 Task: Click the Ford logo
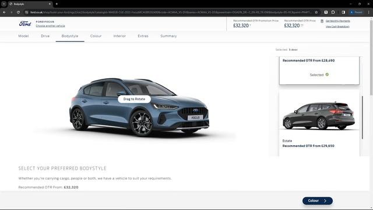(x=25, y=23)
